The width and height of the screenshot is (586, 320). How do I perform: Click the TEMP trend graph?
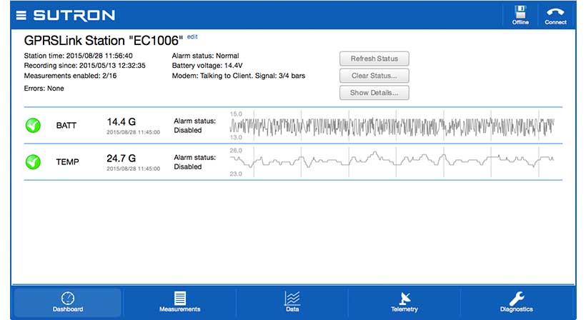pos(392,162)
